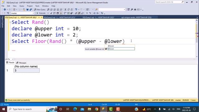Switch to the SQLQuery1.sql tab

(x=98, y=17)
